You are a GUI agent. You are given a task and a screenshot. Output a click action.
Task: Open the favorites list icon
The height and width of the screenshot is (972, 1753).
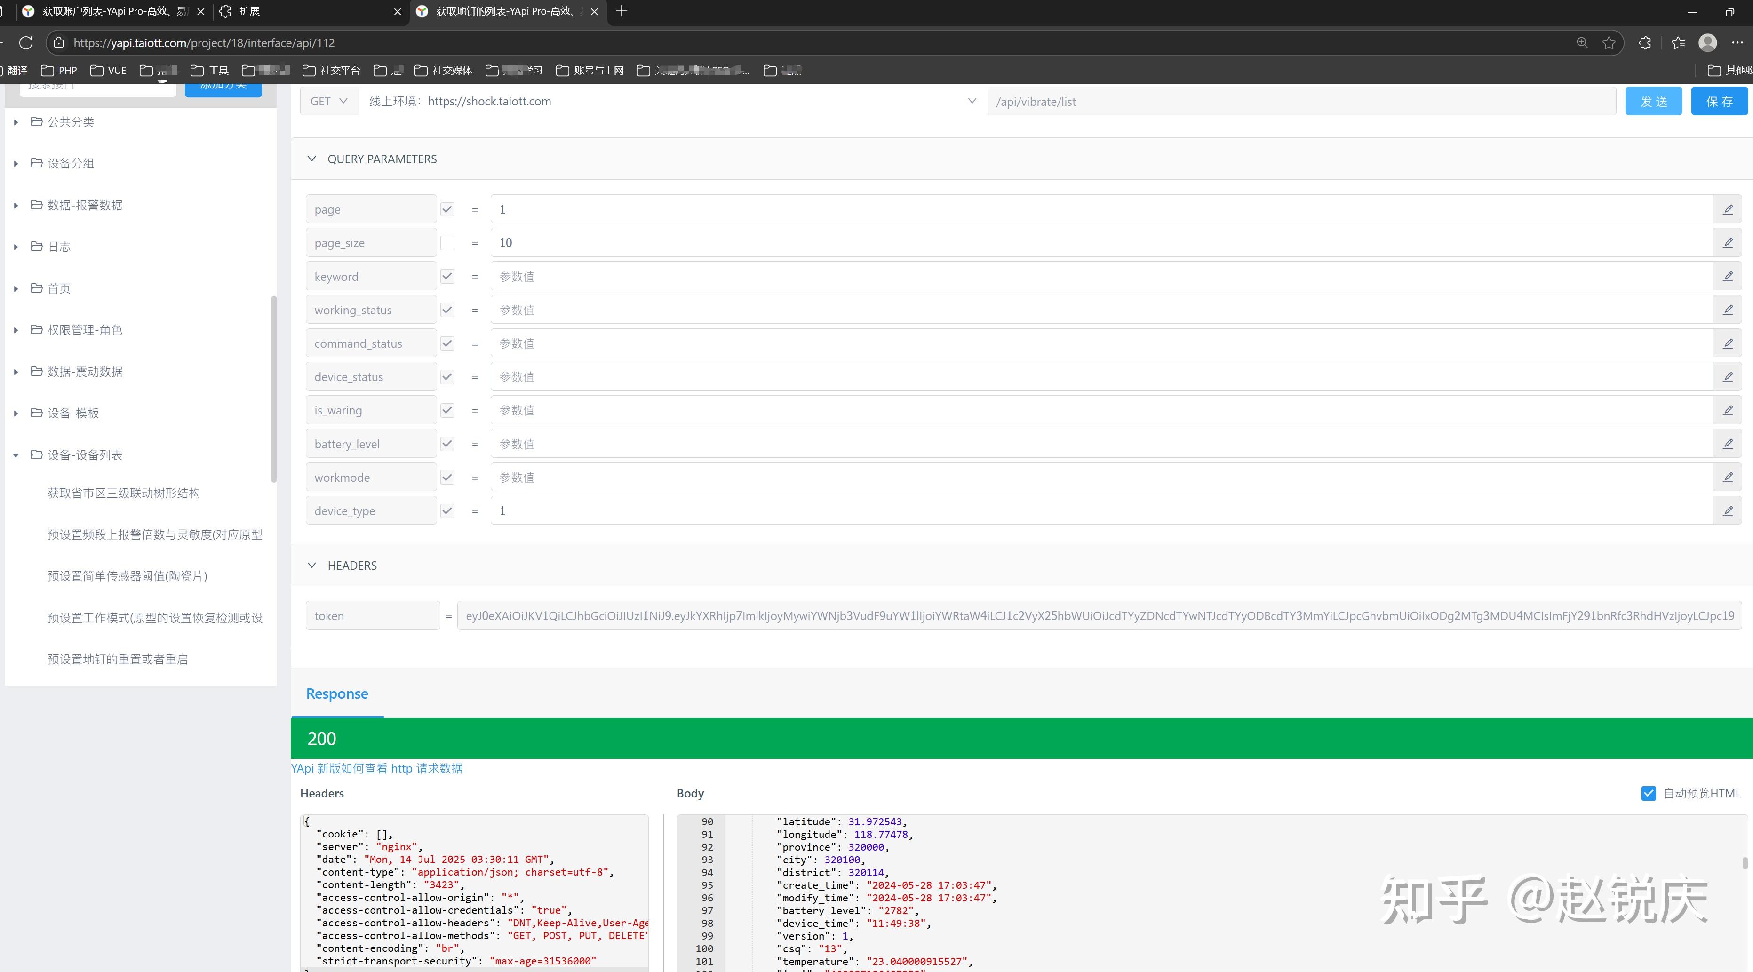(x=1677, y=43)
